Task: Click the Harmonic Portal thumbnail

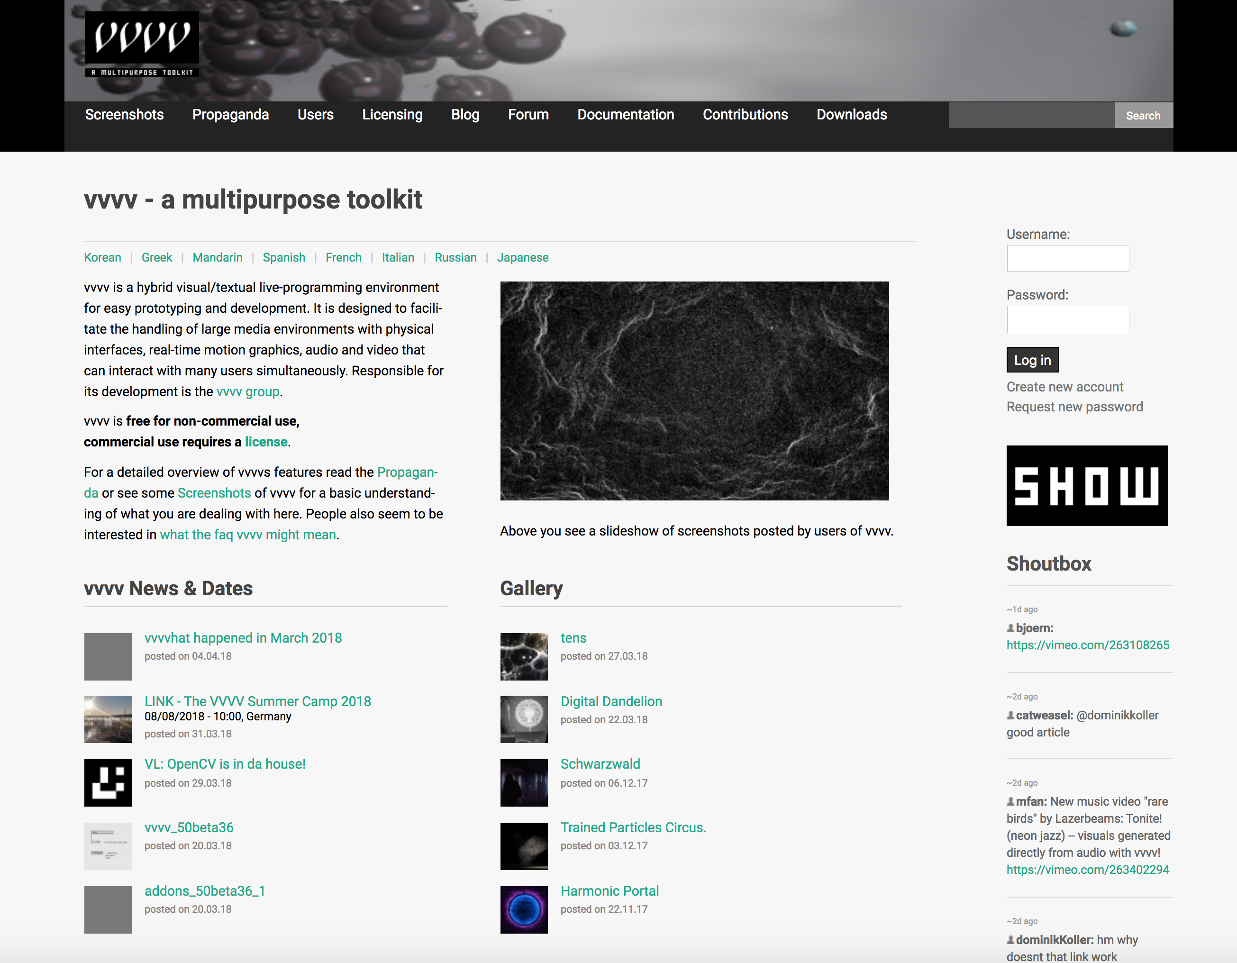Action: [x=524, y=909]
